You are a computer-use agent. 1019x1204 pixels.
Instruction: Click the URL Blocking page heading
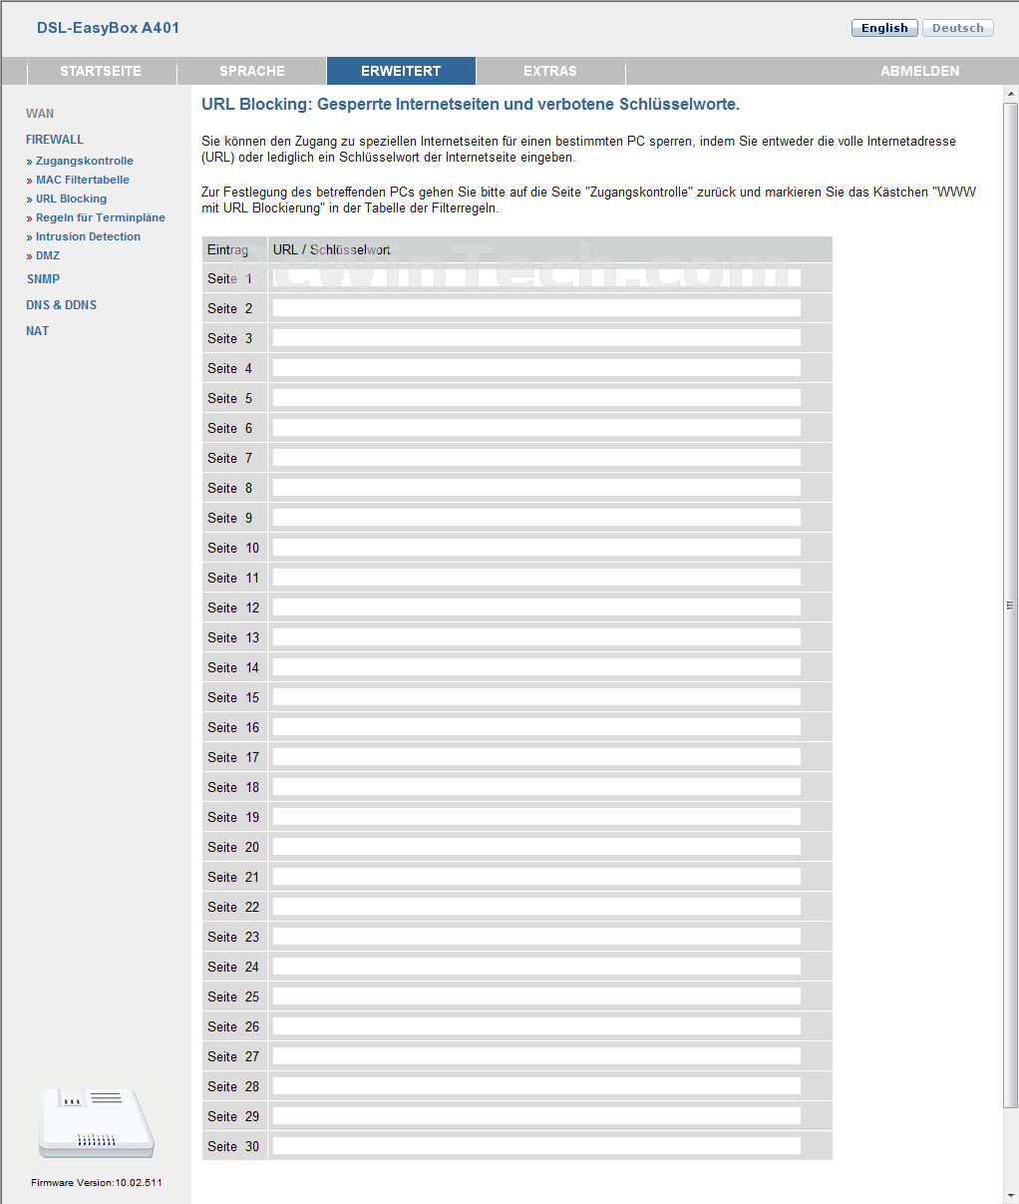pyautogui.click(x=471, y=105)
